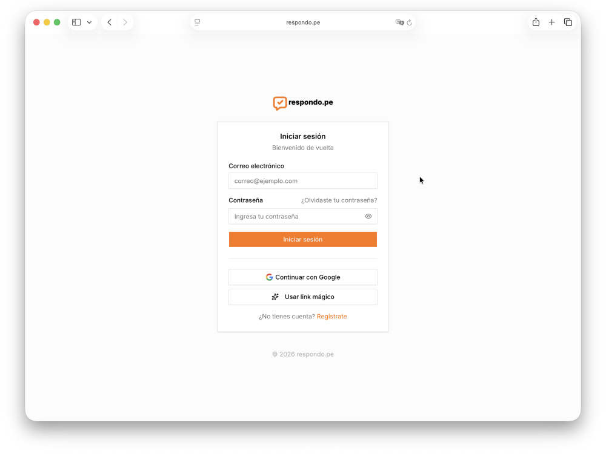The height and width of the screenshot is (454, 606).
Task: Click the magic sparkle icon
Action: 275,297
